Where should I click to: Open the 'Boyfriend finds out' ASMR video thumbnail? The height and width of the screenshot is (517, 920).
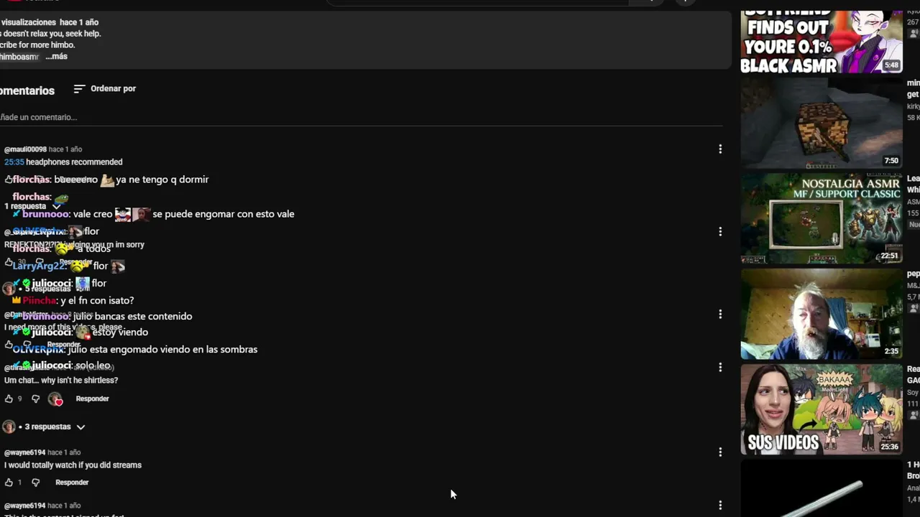[x=822, y=42]
